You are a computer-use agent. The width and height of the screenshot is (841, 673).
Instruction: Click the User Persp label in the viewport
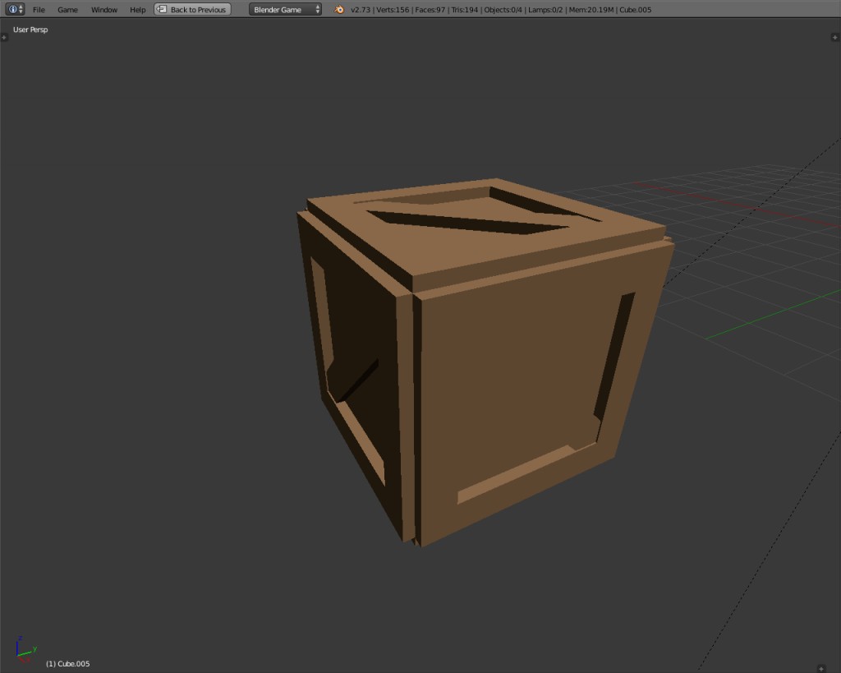(30, 29)
